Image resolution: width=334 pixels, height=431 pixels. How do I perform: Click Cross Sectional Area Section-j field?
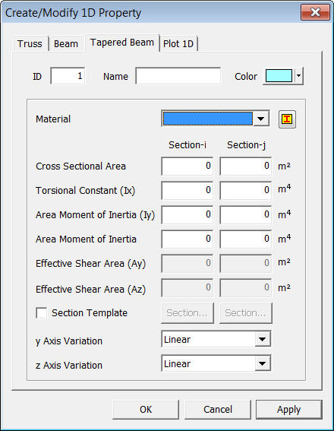pos(246,166)
